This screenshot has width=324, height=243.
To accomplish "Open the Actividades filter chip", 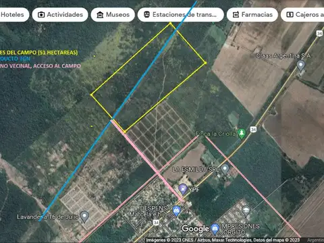I will 60,15.
